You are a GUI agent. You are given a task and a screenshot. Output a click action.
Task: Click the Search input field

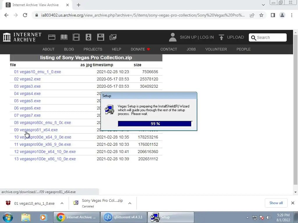[268, 37]
